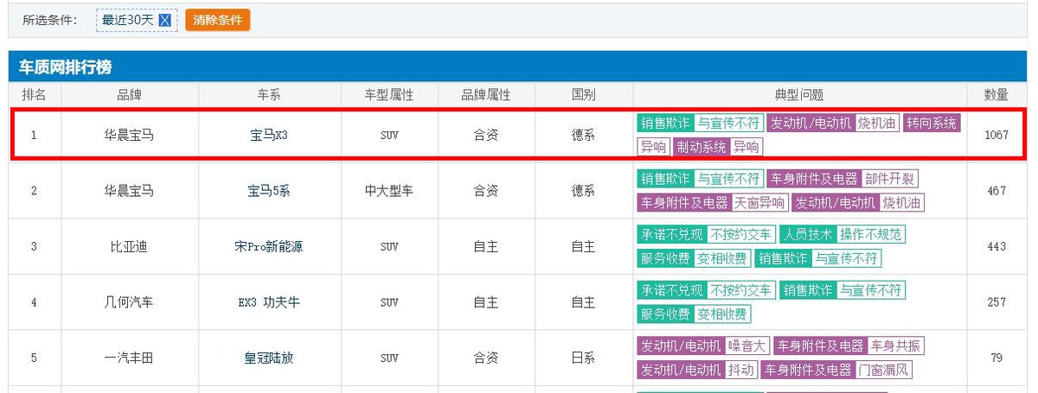Click the 噪音大 tag in 皇冠陆放 row
Screen dimensions: 1038x393
[747, 345]
